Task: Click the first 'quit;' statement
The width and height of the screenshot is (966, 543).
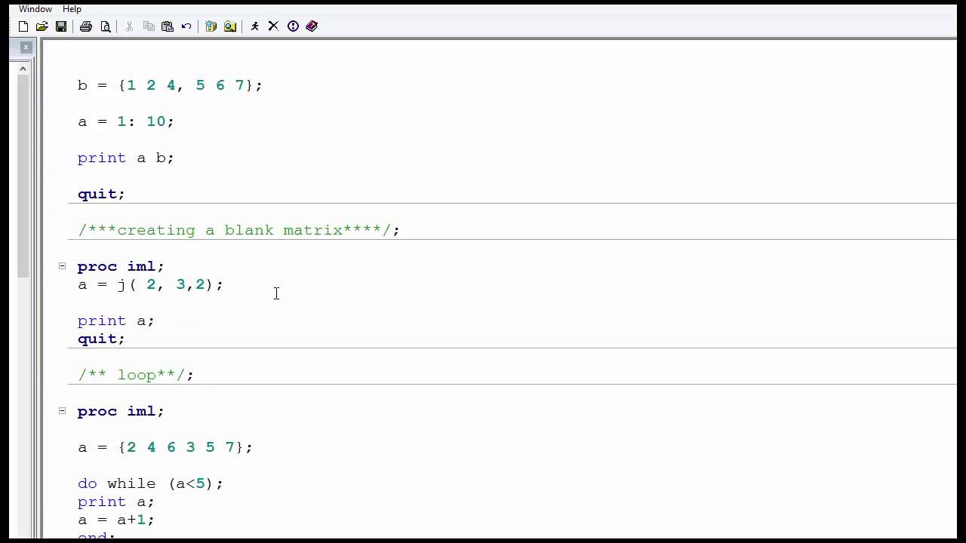Action: [101, 194]
